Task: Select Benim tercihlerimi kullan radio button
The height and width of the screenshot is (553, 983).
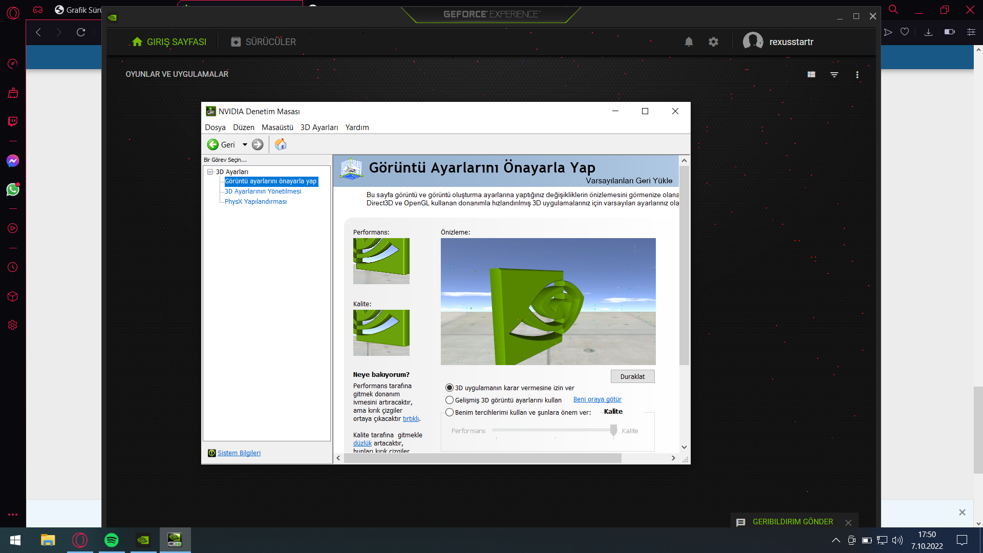Action: pyautogui.click(x=450, y=413)
